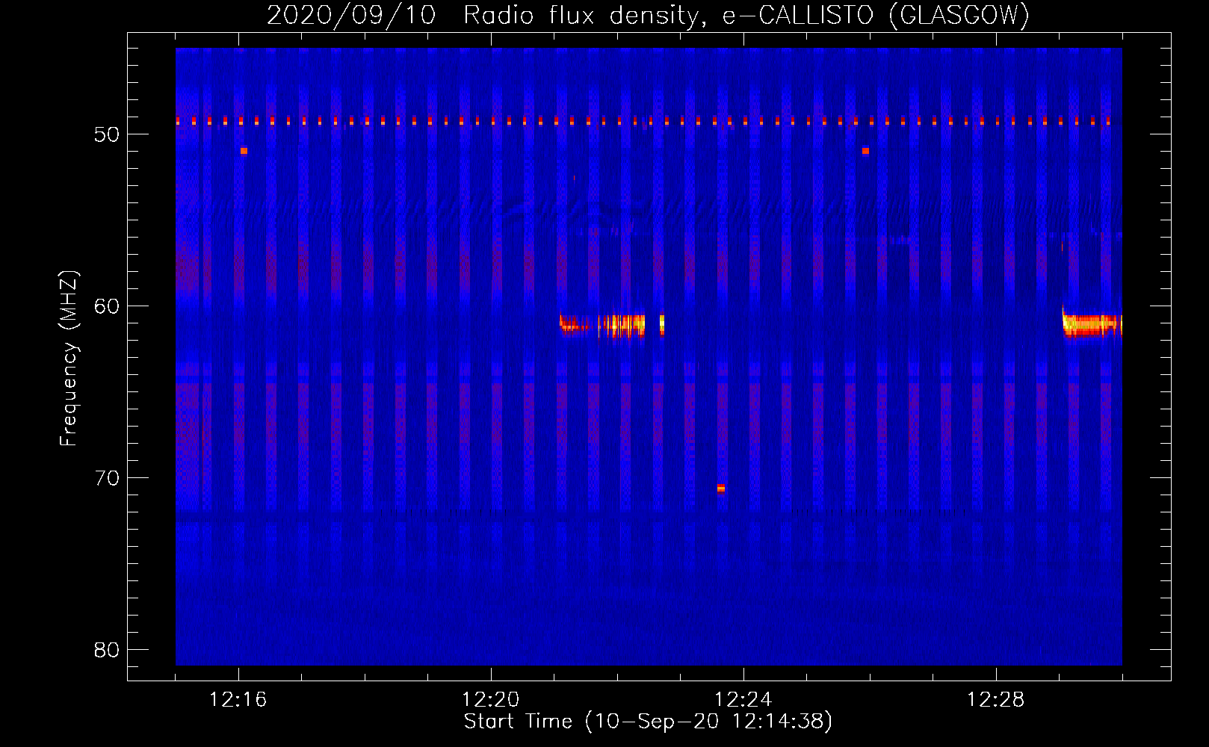Click the red spot near 12:26 at 51 MHz
The height and width of the screenshot is (747, 1209).
click(x=865, y=151)
